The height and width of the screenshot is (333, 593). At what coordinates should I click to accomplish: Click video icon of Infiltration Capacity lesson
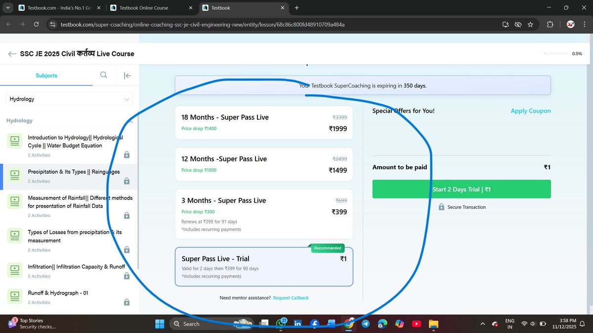[14, 270]
